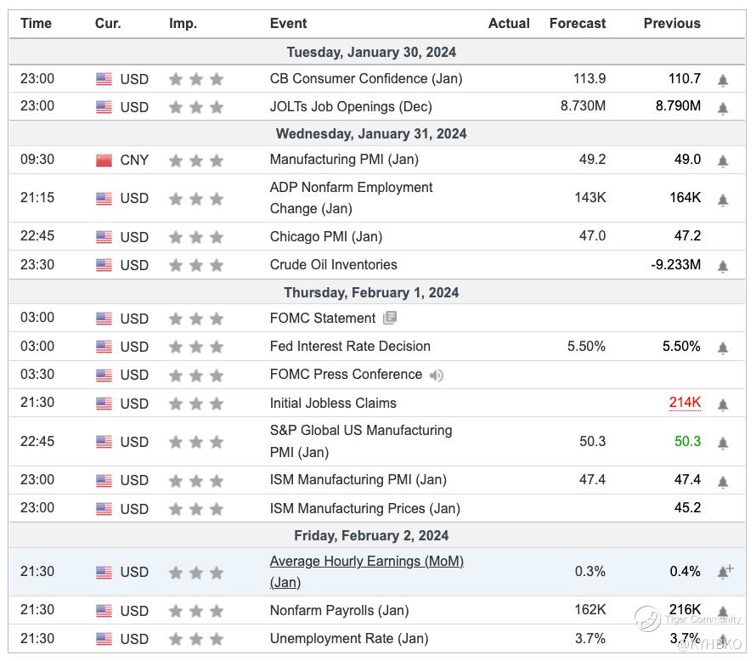
Task: Click bell icon for China Manufacturing PMI
Action: point(723,161)
